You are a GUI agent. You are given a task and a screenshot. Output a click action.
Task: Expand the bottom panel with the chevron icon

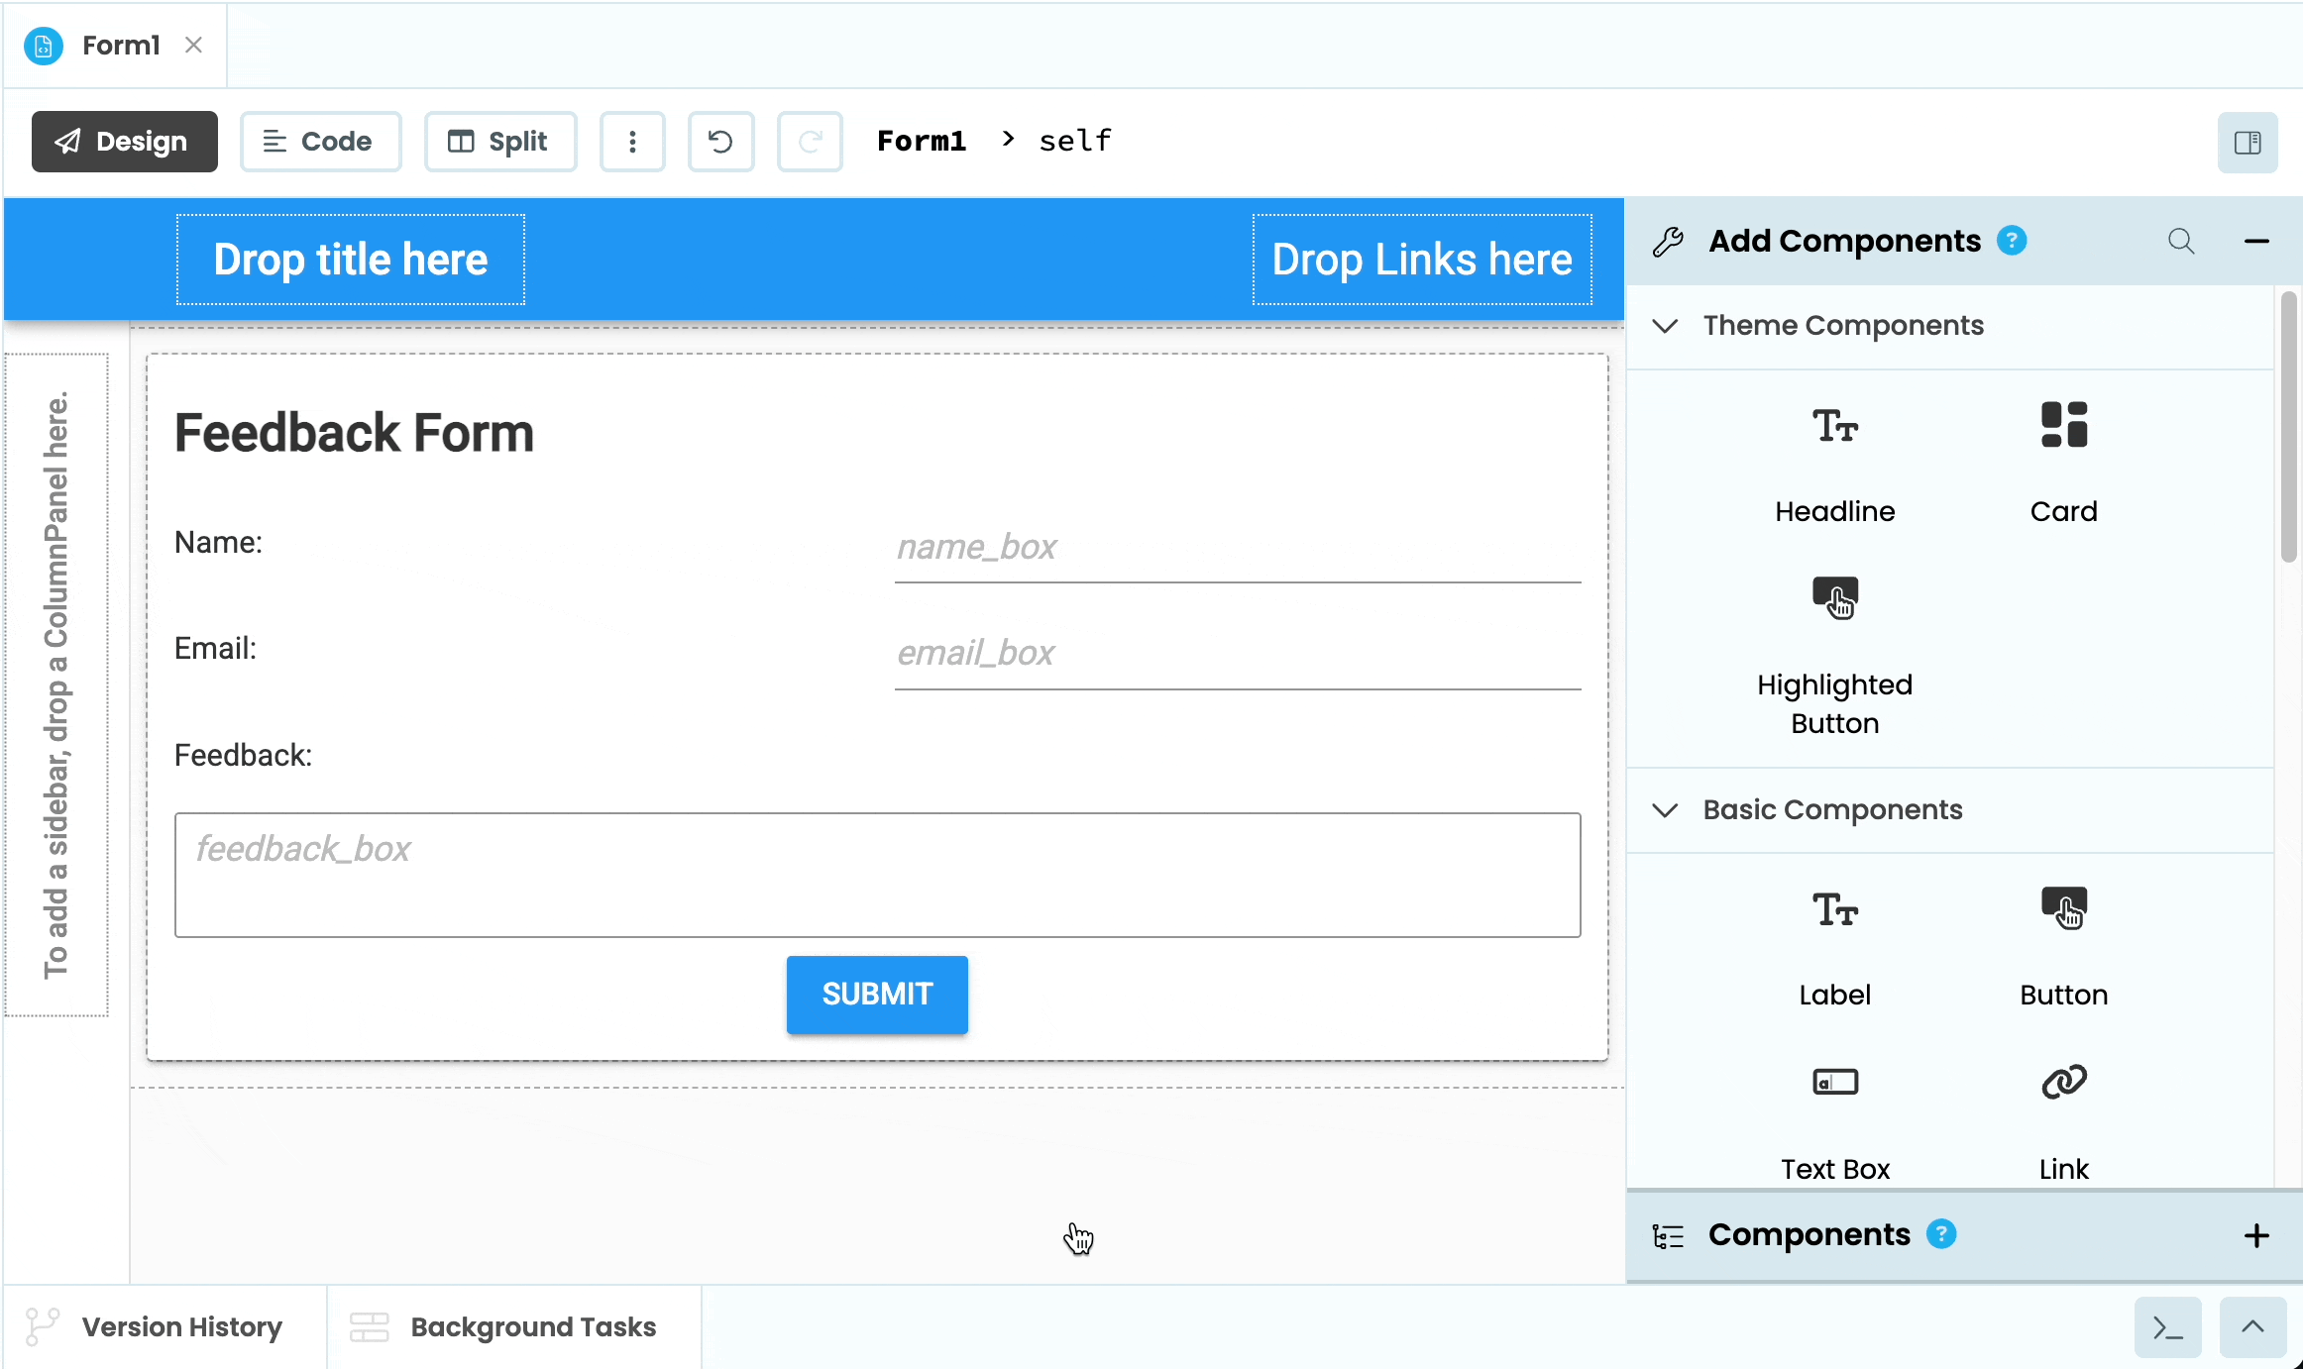click(2251, 1326)
